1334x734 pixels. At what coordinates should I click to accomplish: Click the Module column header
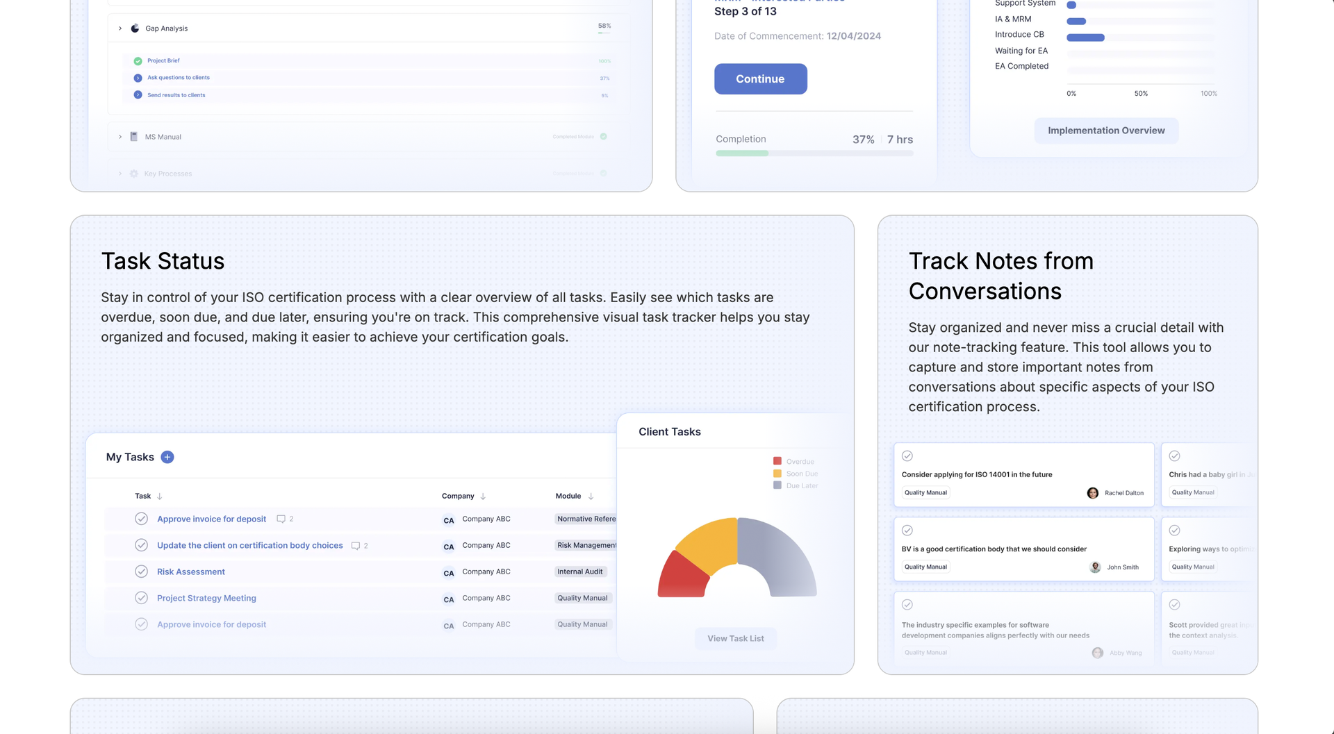coord(568,496)
